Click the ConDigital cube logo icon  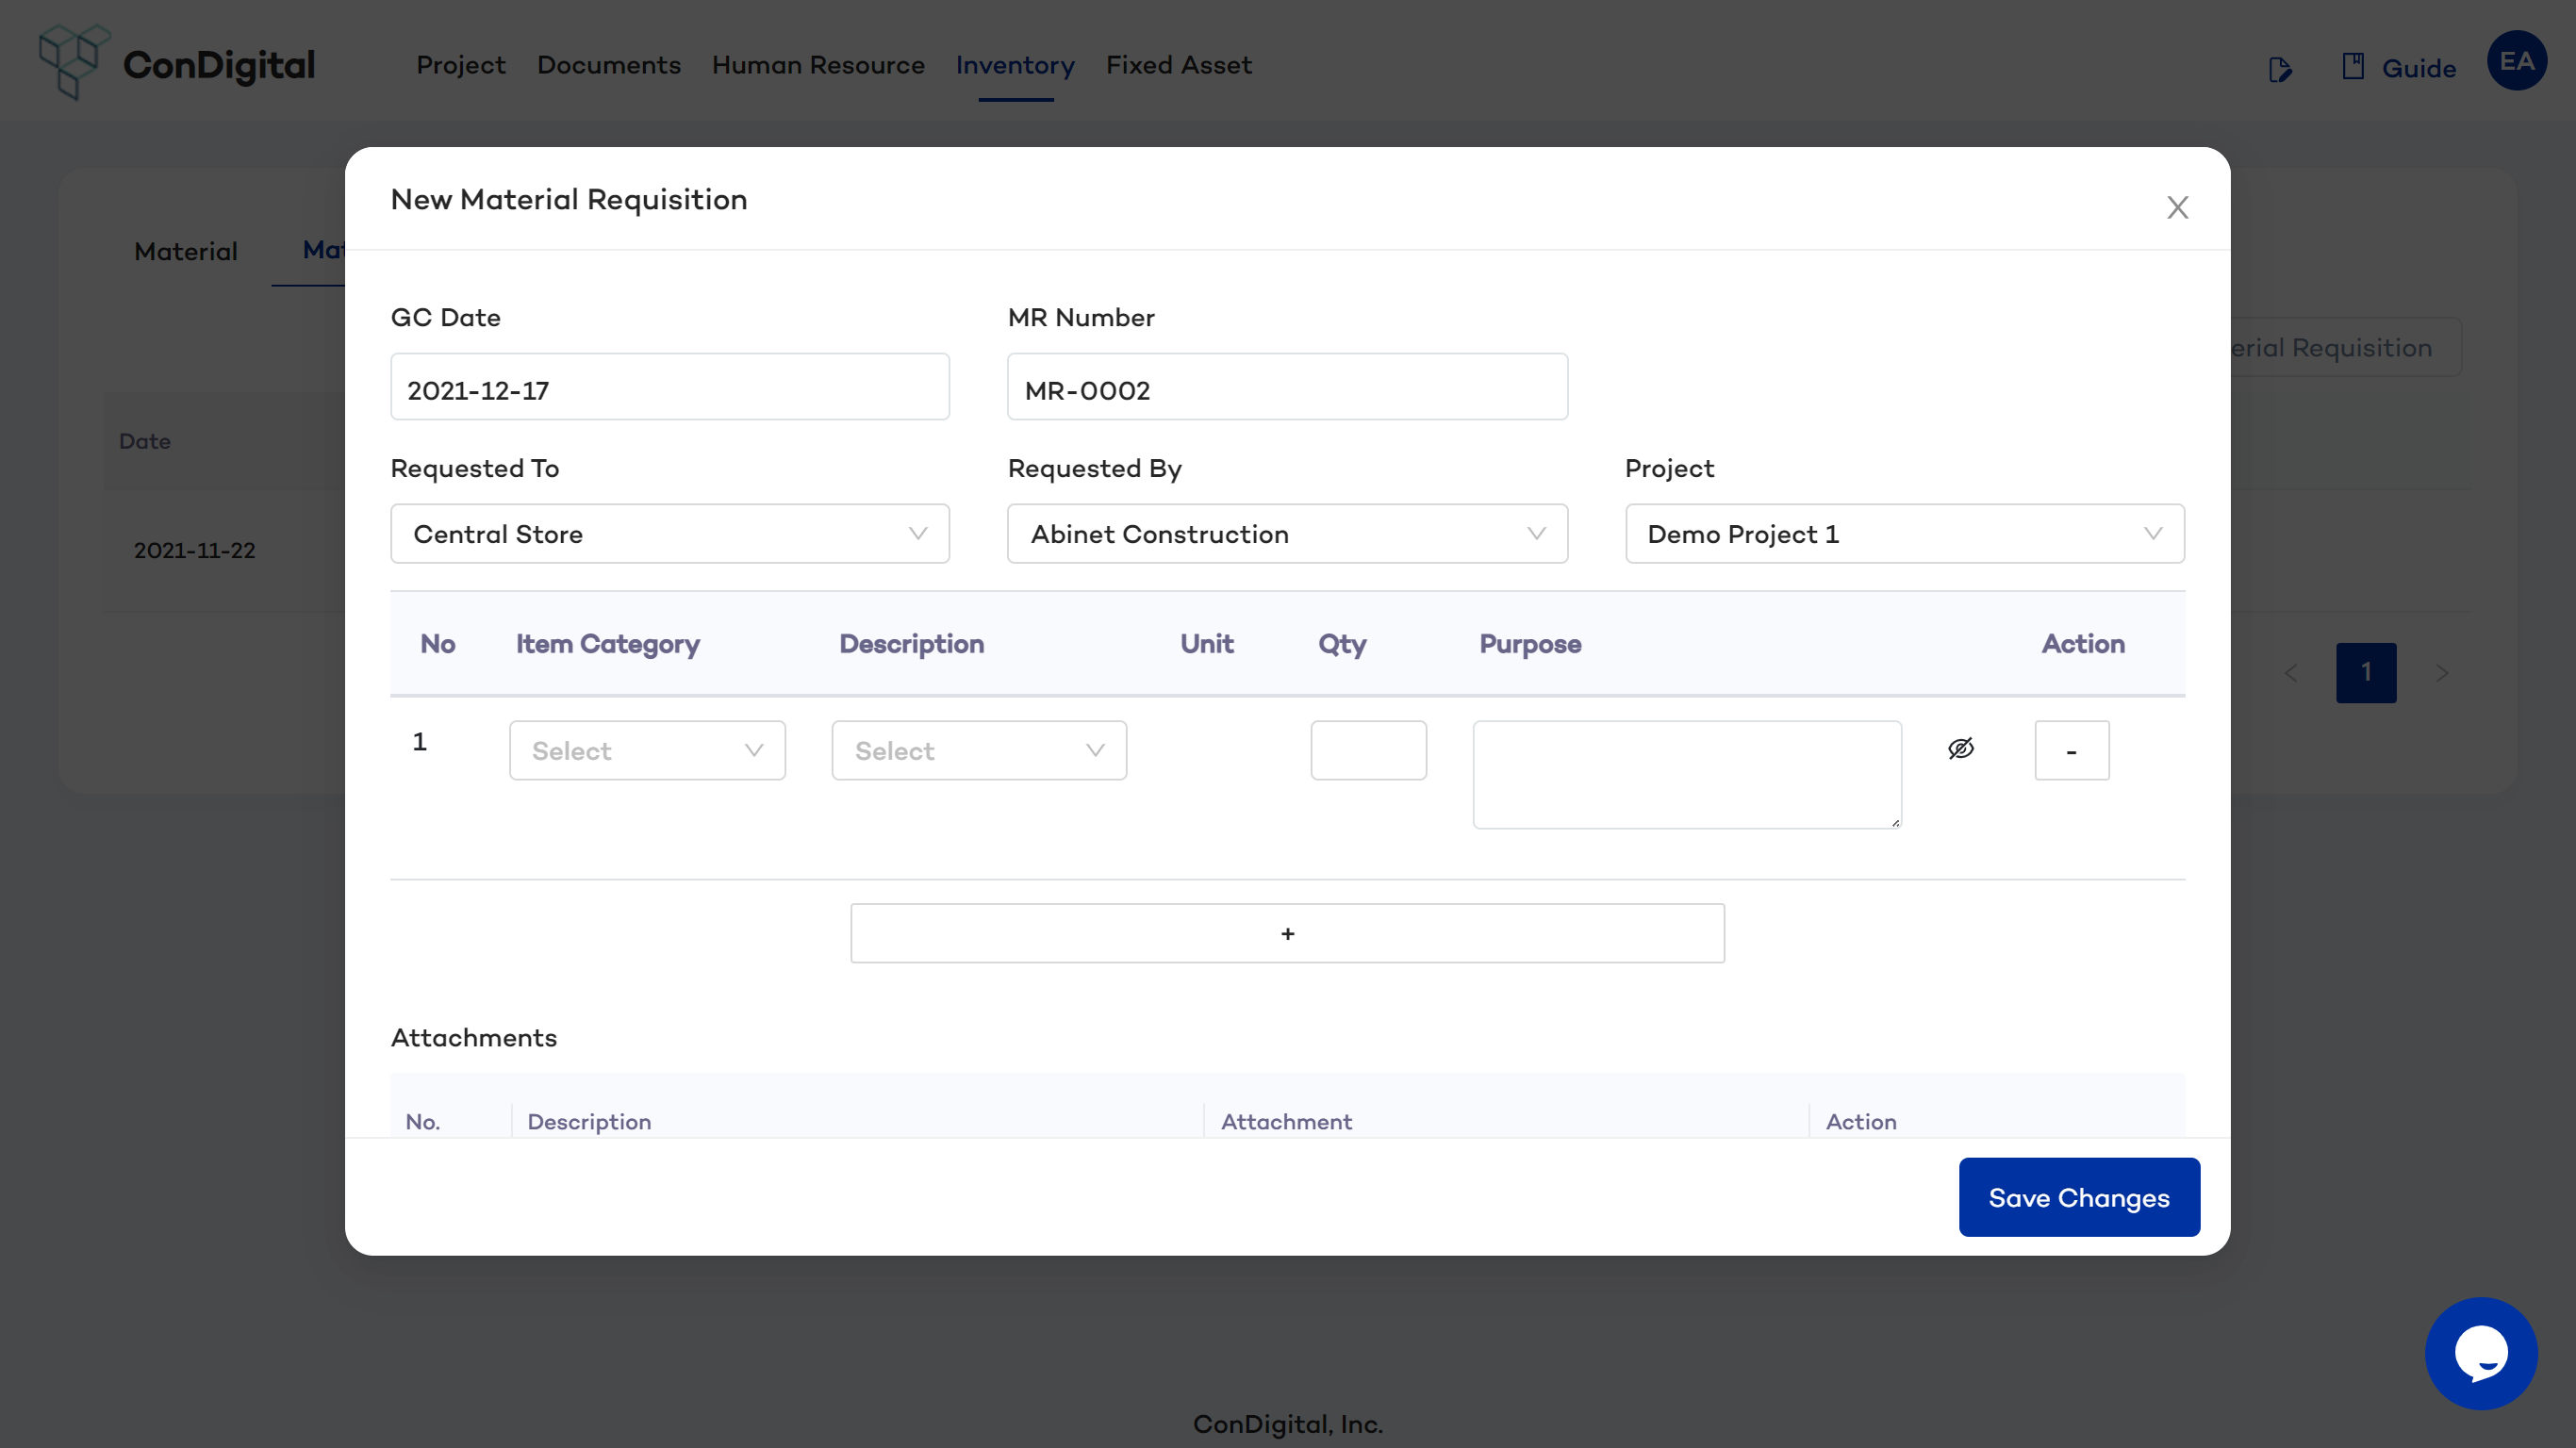(x=72, y=62)
